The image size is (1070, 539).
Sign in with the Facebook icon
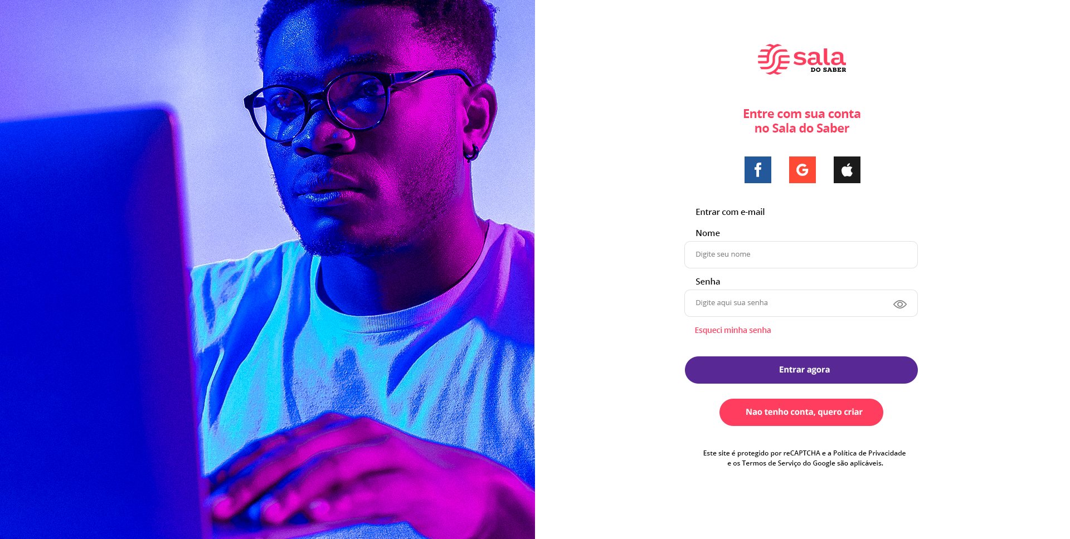[758, 170]
